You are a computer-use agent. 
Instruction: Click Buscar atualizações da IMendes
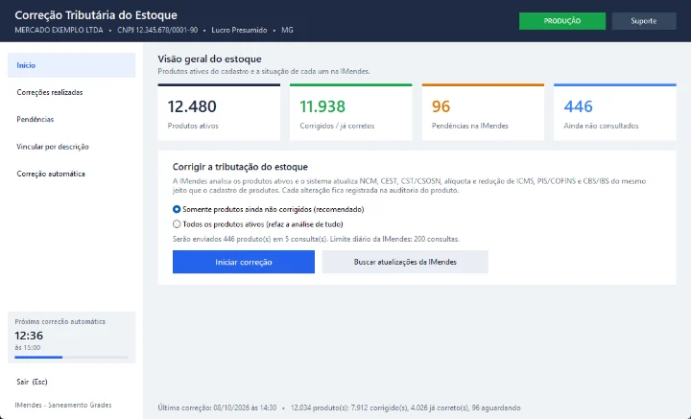click(x=405, y=262)
